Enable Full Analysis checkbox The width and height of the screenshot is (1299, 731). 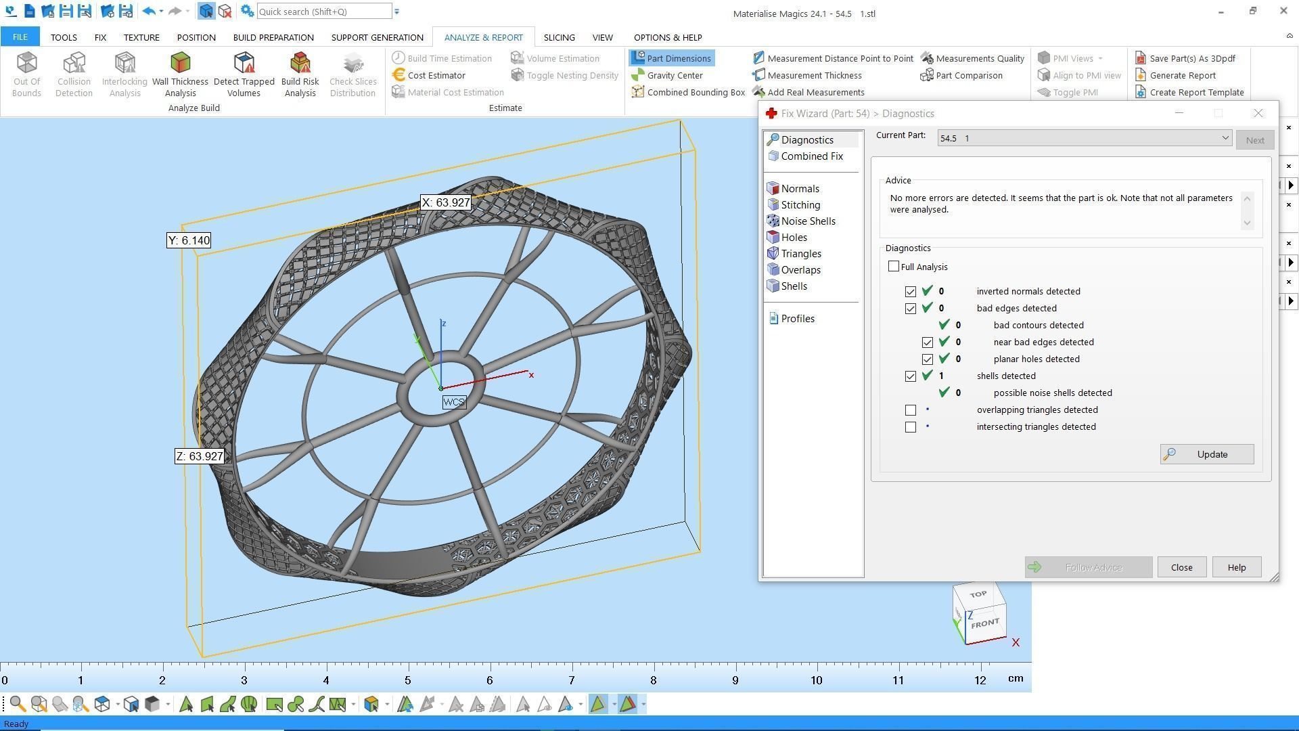point(894,267)
